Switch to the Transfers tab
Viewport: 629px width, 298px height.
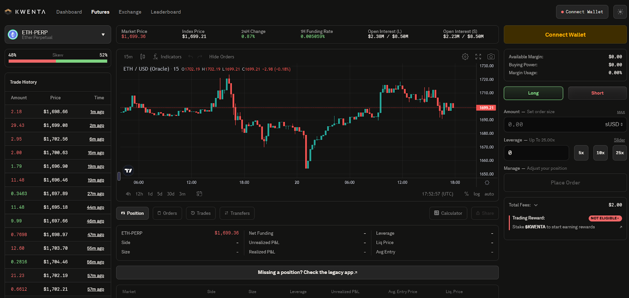(x=237, y=213)
